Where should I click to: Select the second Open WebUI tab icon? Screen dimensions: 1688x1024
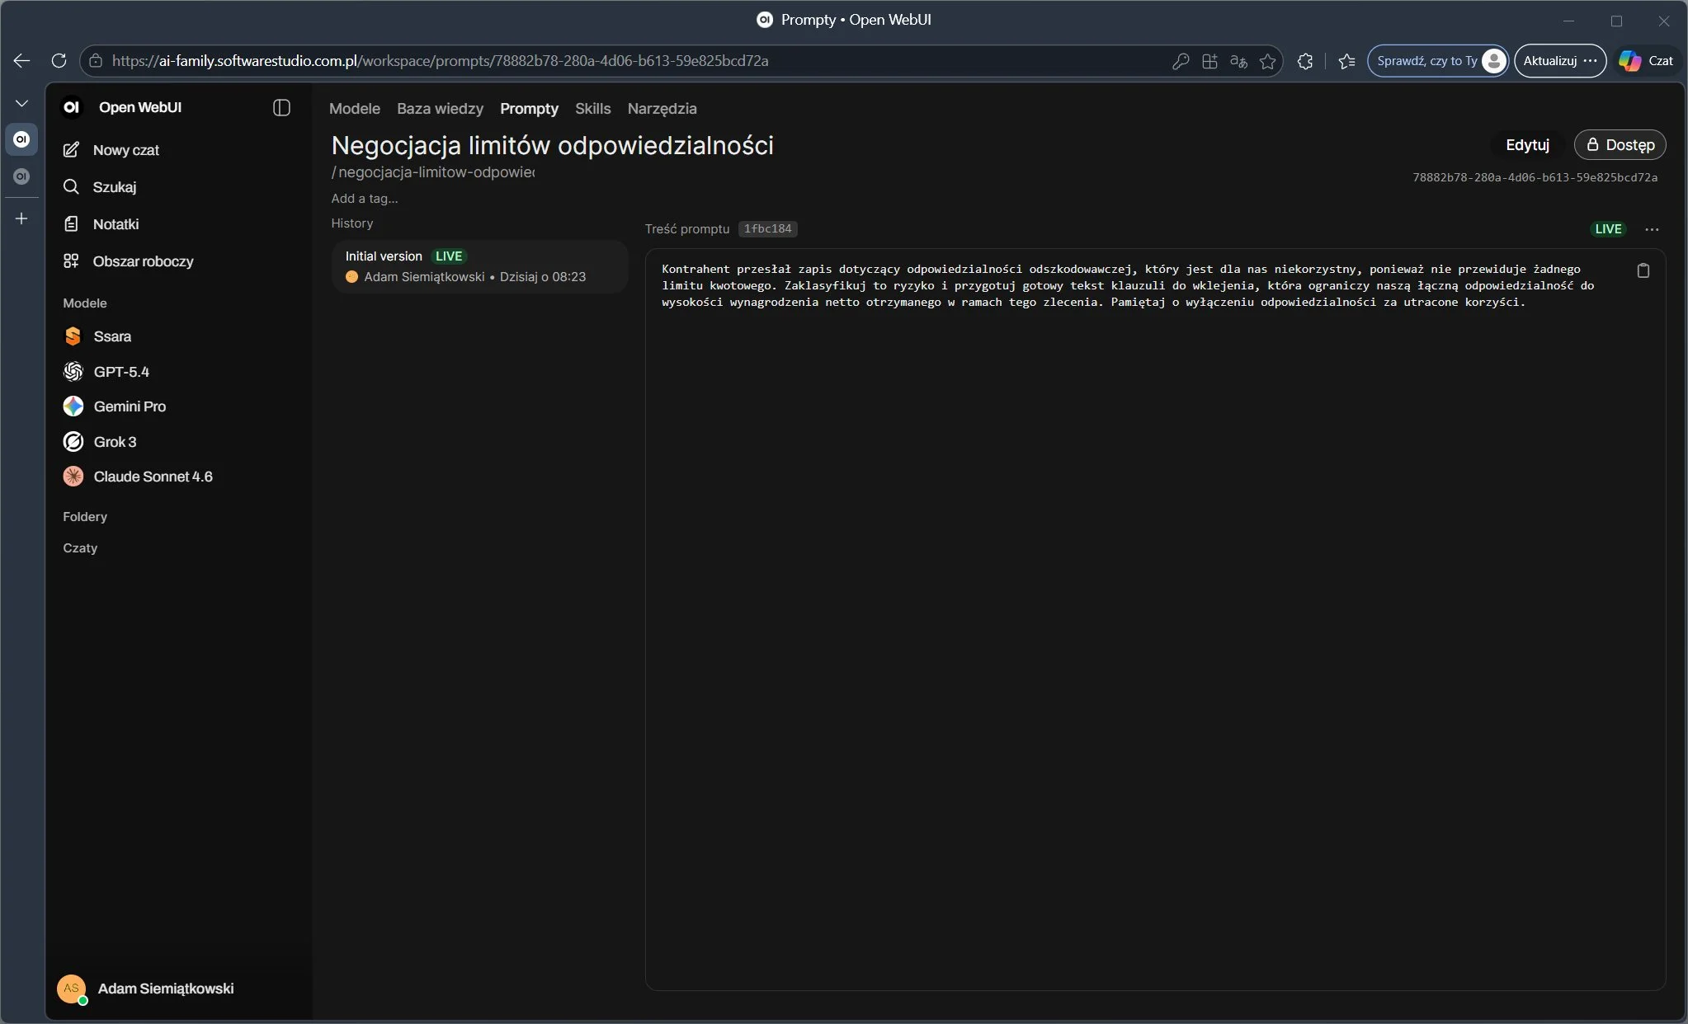pos(22,176)
